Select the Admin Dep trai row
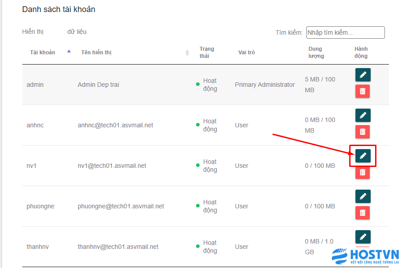Screen dimensions: 401x268 [205, 85]
